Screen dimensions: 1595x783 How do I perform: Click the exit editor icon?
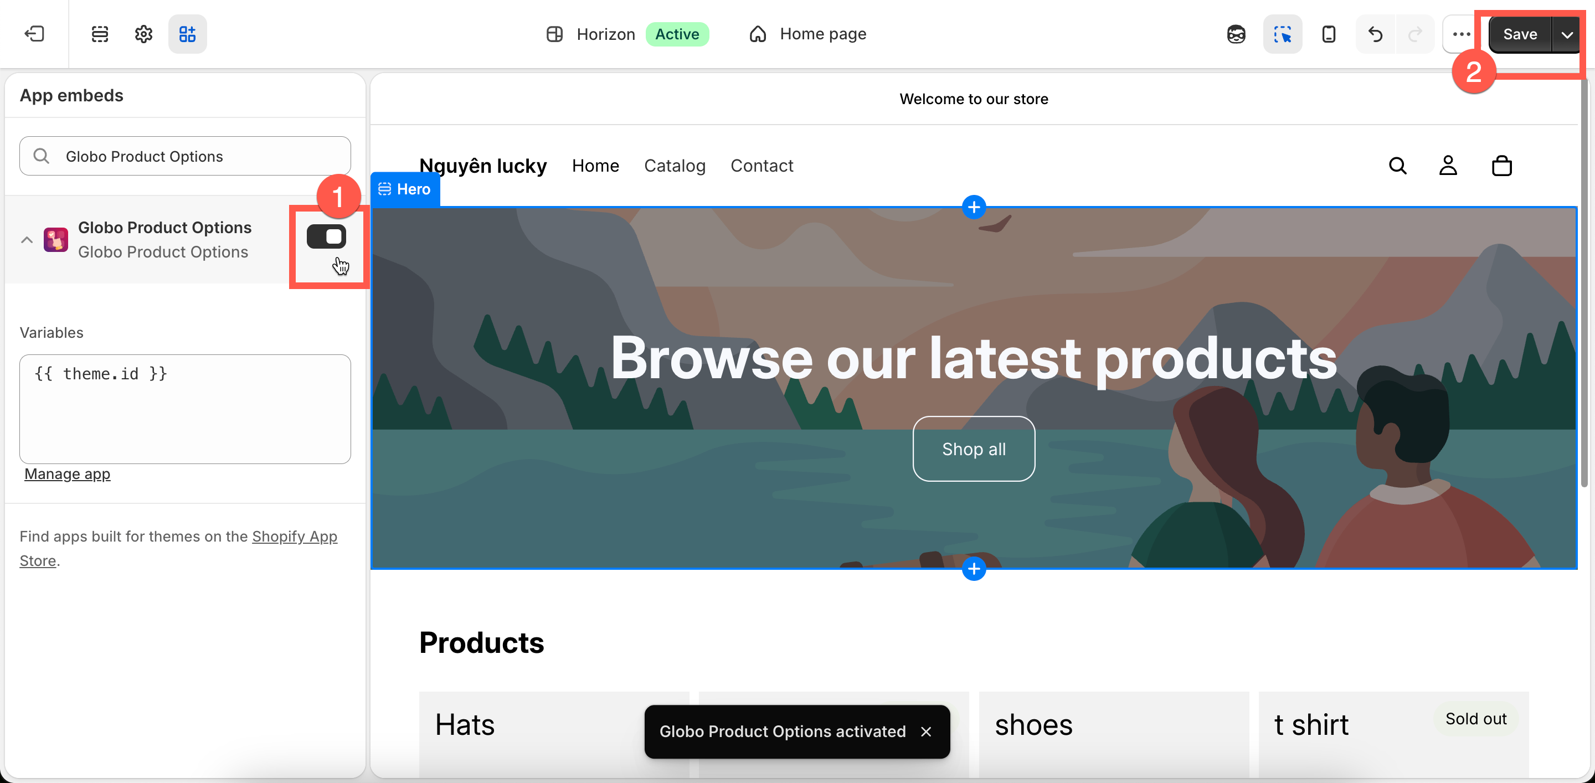coord(34,33)
